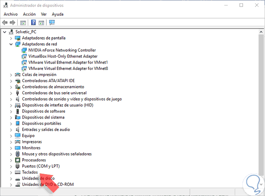
Task: Click the Adaptadores de red icon
Action: pos(18,44)
